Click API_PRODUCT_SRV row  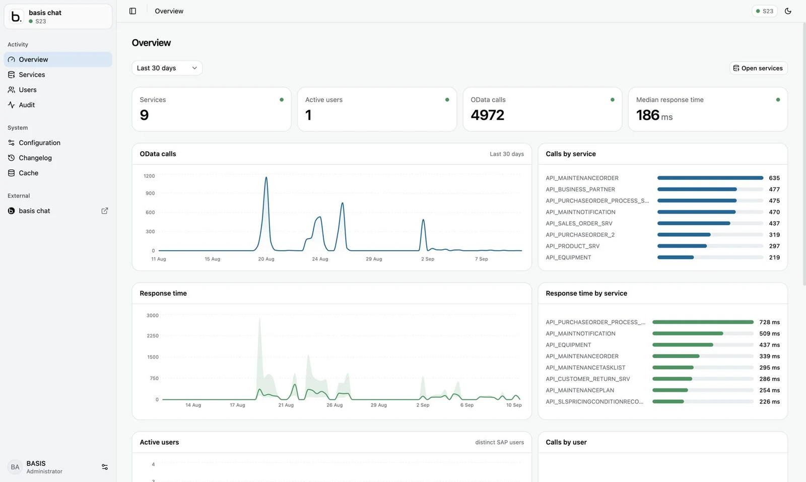pos(662,246)
